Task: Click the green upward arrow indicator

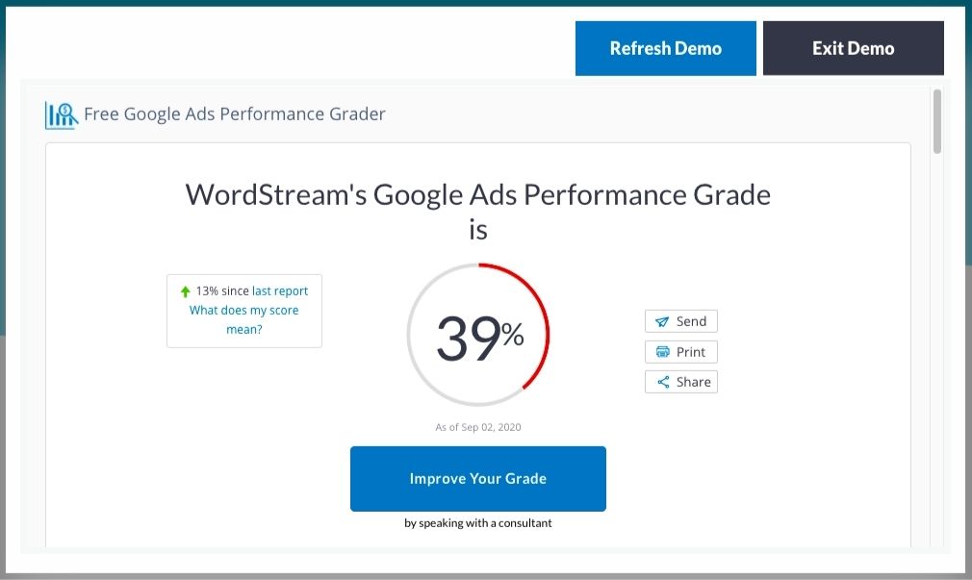Action: pyautogui.click(x=184, y=290)
